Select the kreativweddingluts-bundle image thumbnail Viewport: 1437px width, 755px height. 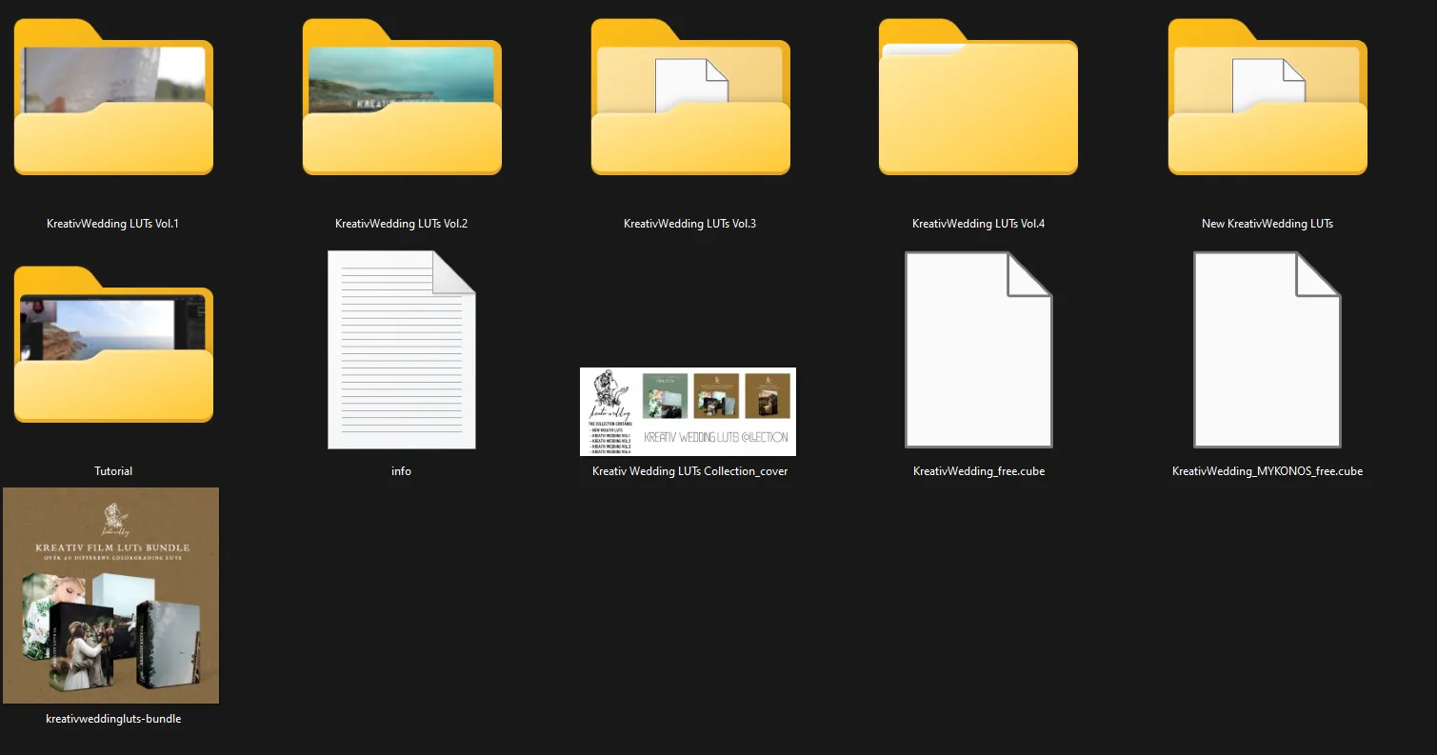pos(111,595)
